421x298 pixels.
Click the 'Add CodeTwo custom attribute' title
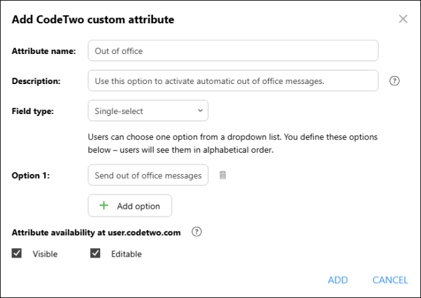pyautogui.click(x=93, y=19)
